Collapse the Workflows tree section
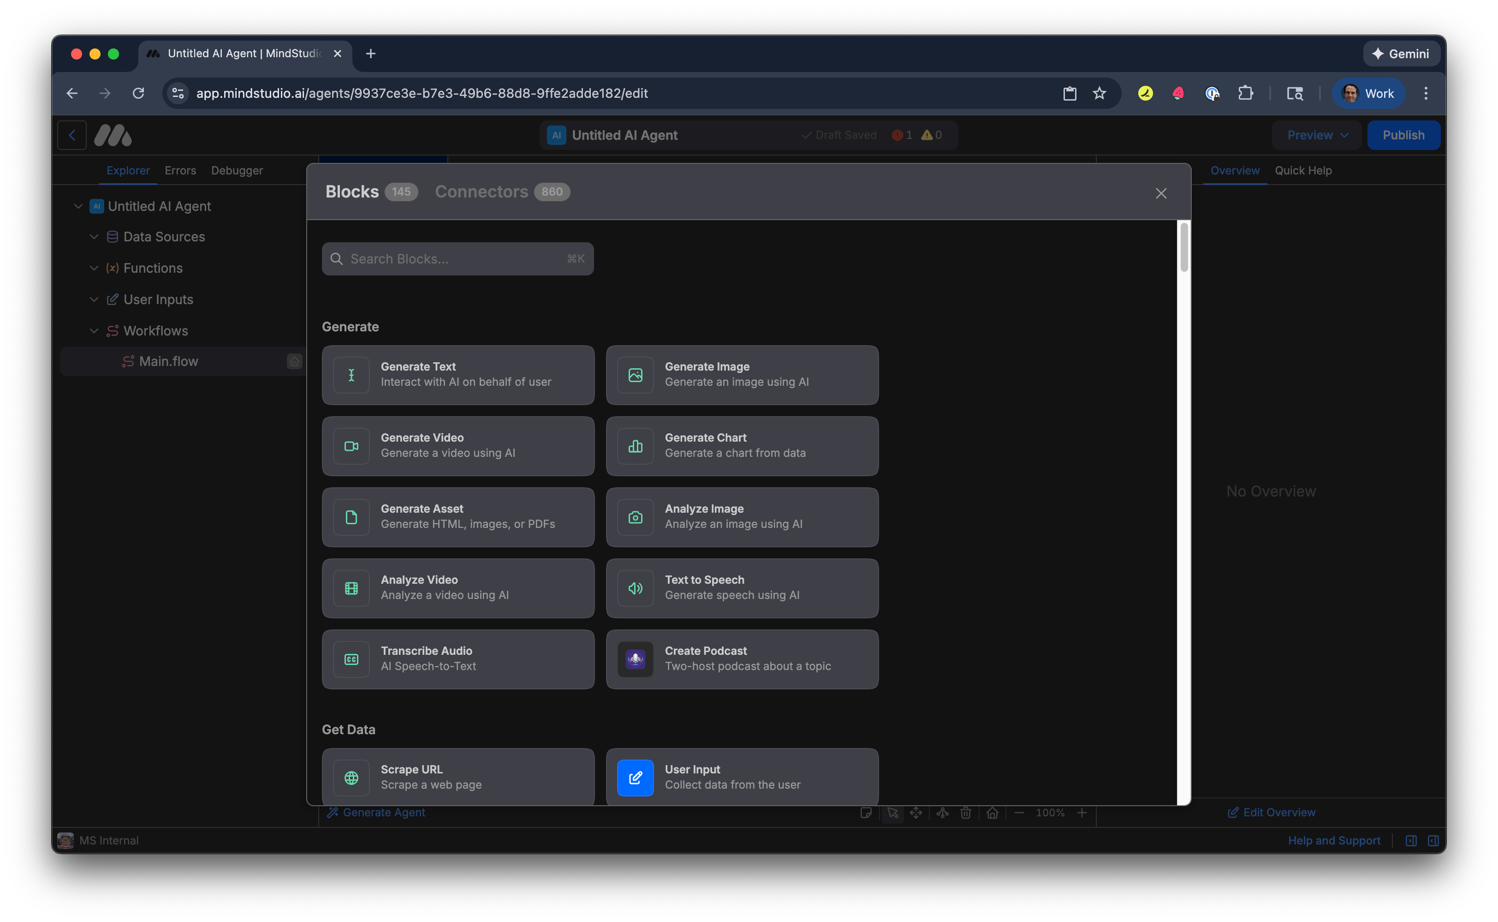Viewport: 1498px width, 922px height. 94,330
